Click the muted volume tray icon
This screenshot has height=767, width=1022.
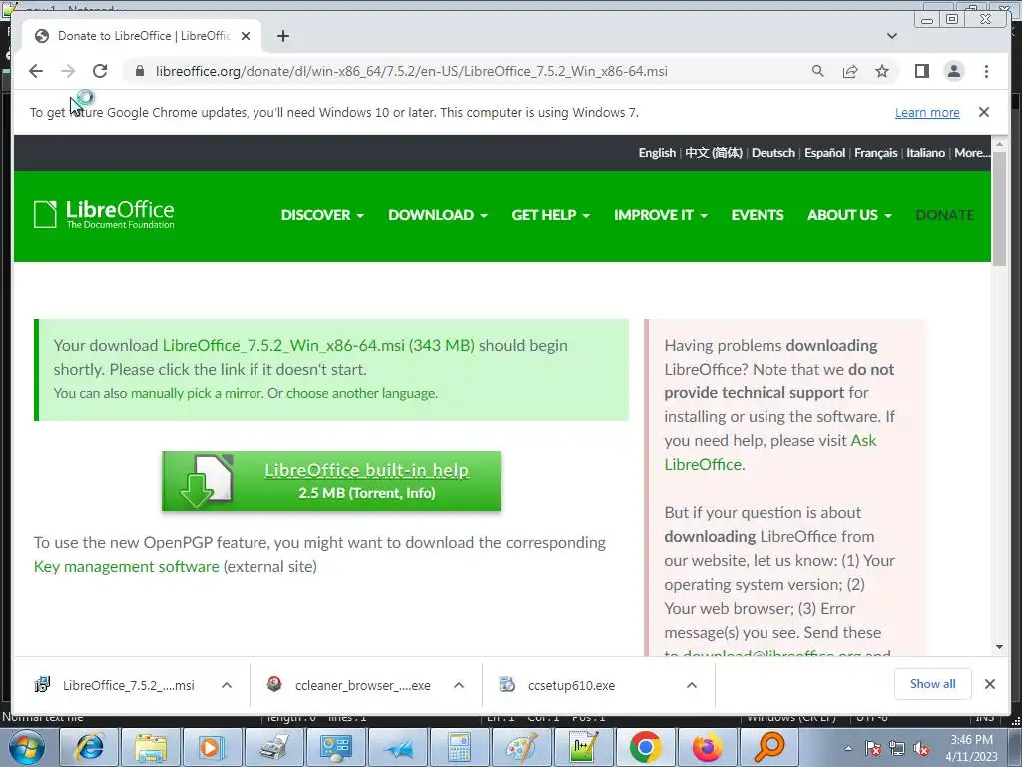point(921,749)
